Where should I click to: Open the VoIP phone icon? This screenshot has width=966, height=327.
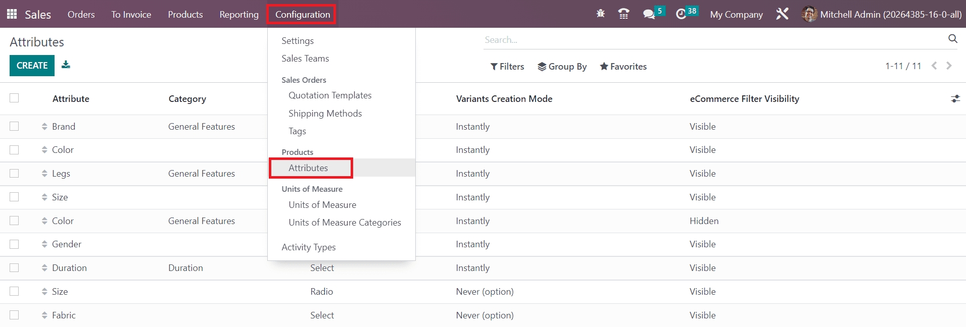(624, 14)
